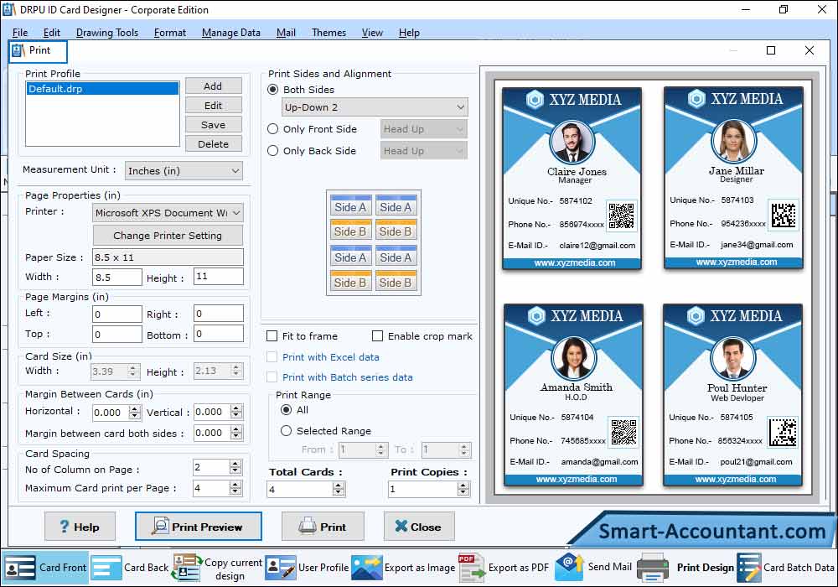Viewport: 838px width, 587px height.
Task: Click Save print profile button
Action: [213, 125]
